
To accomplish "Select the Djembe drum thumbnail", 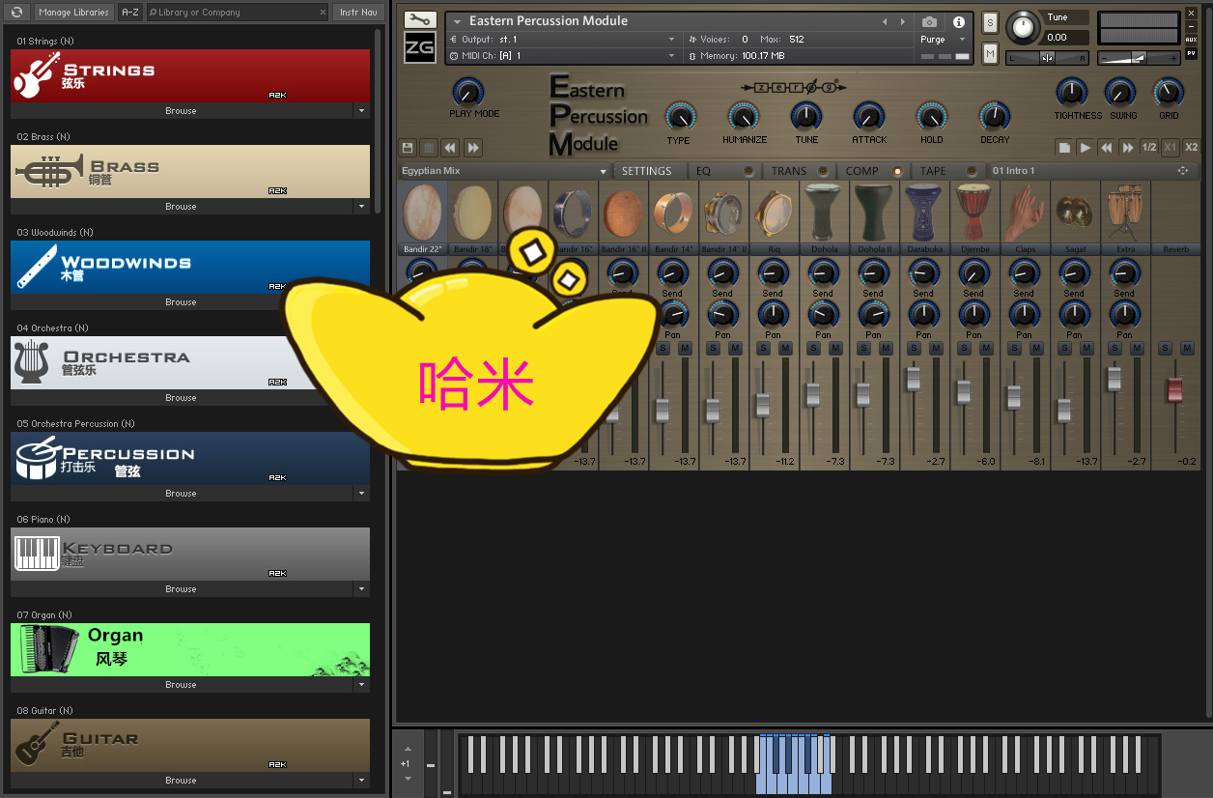I will (x=974, y=214).
